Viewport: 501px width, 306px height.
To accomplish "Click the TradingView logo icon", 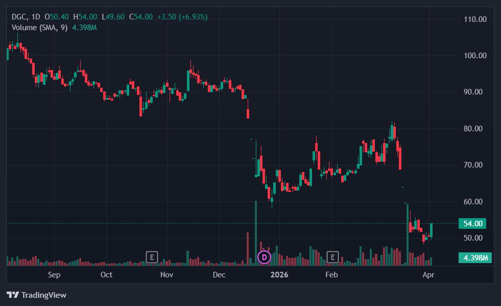I will [x=13, y=295].
